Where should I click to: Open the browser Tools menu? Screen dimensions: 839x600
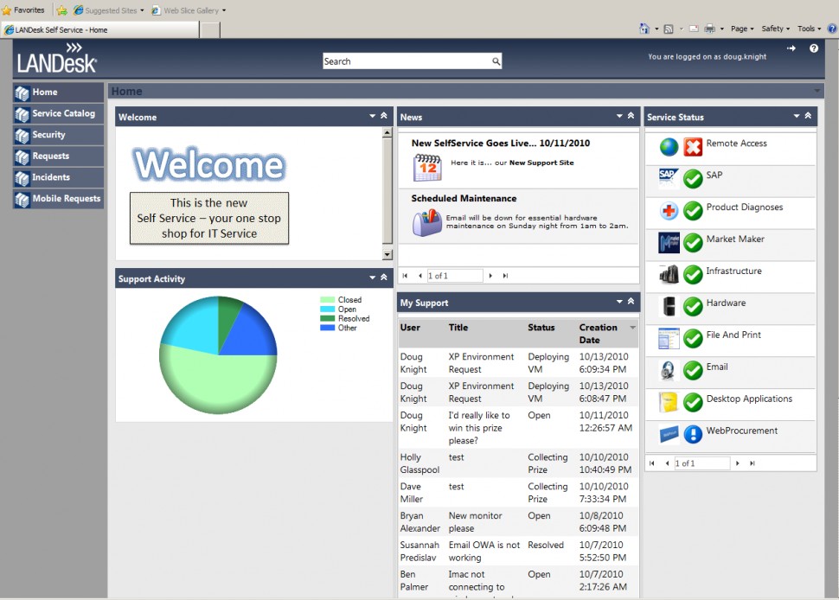809,29
